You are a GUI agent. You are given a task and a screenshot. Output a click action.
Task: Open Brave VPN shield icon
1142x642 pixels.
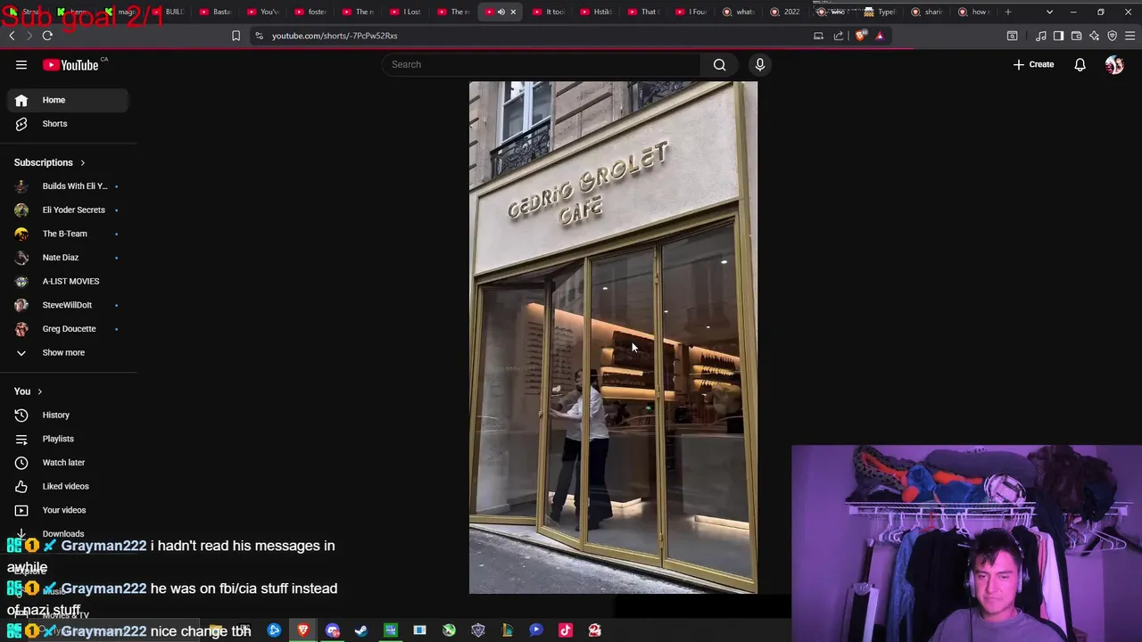pyautogui.click(x=1112, y=36)
